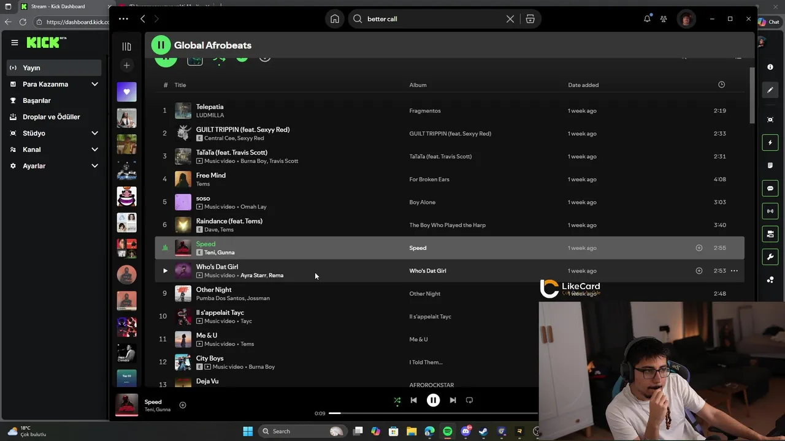Open Spotify Friend Activity icon
The width and height of the screenshot is (785, 441).
pos(664,19)
